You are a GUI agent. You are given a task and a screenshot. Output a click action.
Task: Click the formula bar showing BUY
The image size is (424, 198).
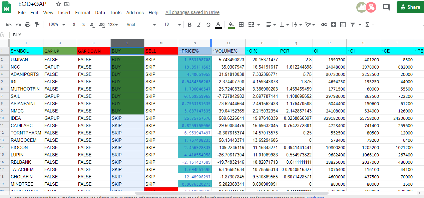(217, 35)
